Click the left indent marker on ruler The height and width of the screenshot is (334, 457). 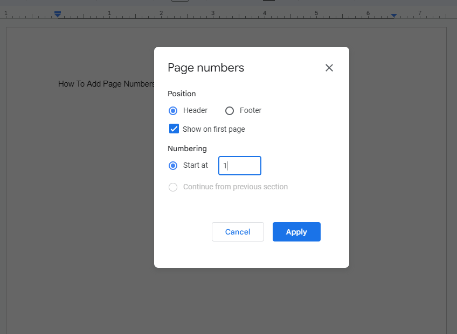(58, 15)
